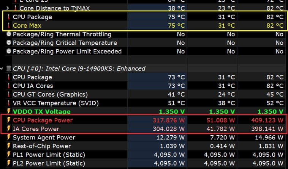288x169 pixels.
Task: Click the thermometer icon beside Core Max
Action: [x=9, y=26]
